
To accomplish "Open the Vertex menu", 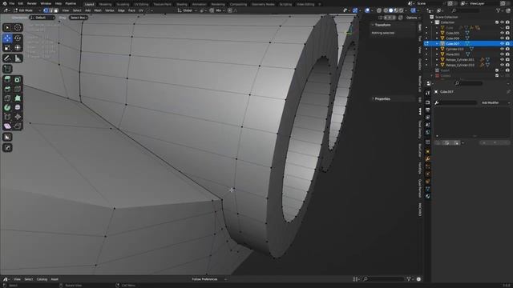I will (x=109, y=10).
